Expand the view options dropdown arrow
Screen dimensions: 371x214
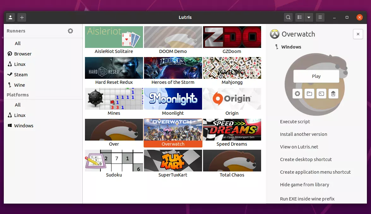coord(309,17)
